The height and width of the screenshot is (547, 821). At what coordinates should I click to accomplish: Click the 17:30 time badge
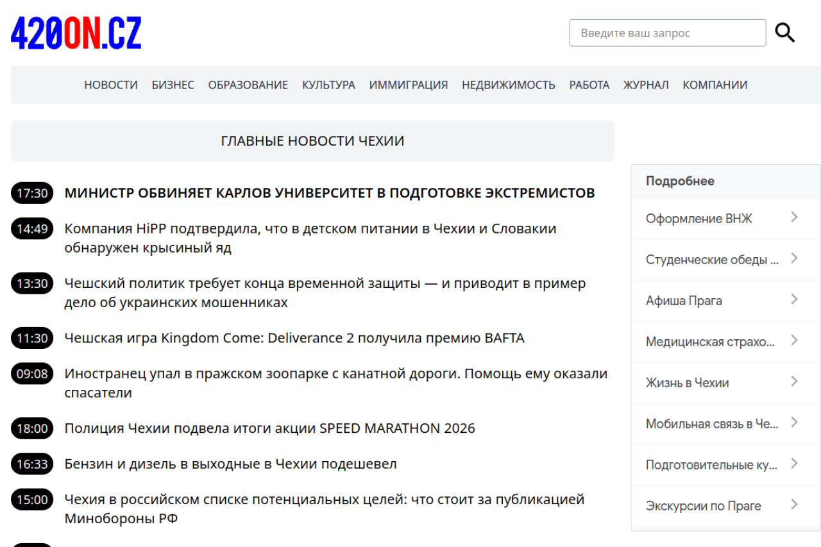pos(32,193)
